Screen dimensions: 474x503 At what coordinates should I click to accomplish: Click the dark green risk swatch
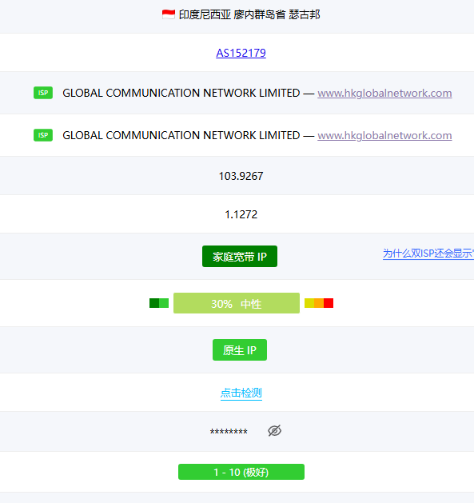pos(154,303)
